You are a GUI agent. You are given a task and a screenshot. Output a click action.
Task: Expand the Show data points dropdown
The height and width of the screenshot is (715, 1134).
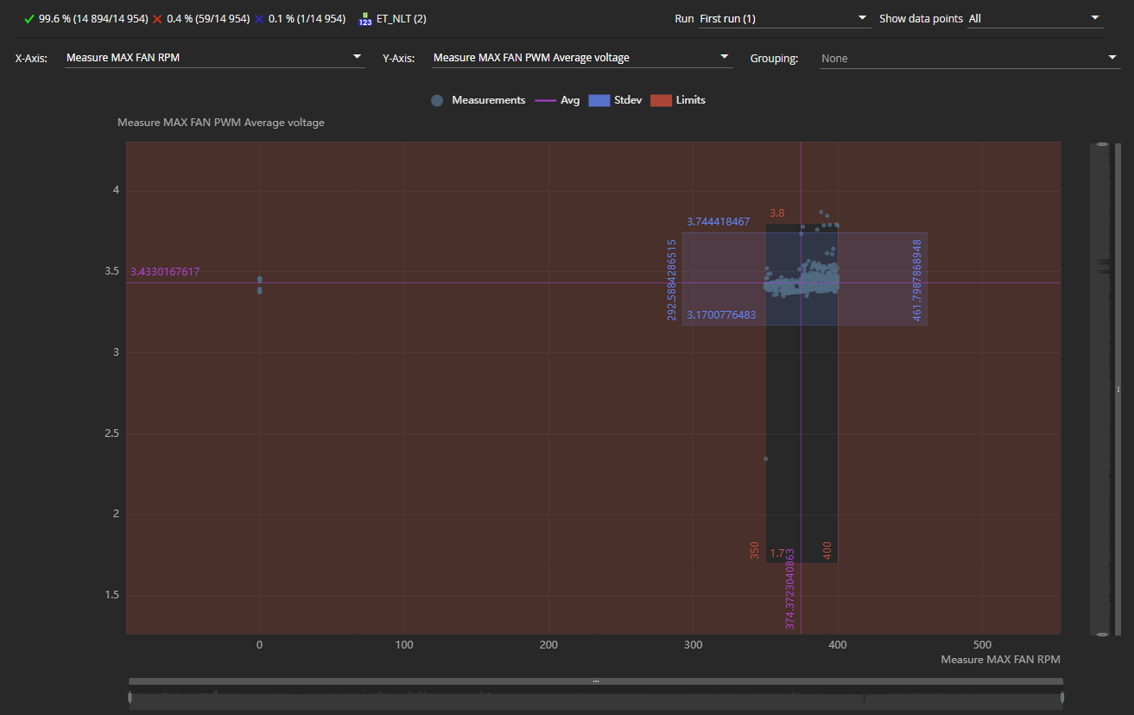coord(1035,18)
